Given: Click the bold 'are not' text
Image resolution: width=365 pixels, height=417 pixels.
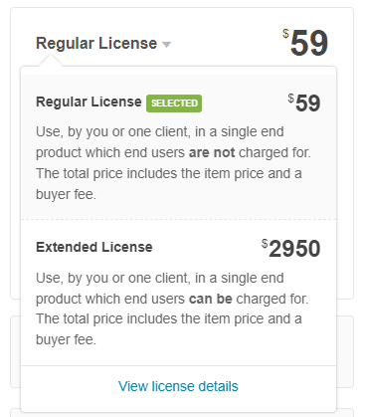Looking at the screenshot, I should click(x=212, y=152).
